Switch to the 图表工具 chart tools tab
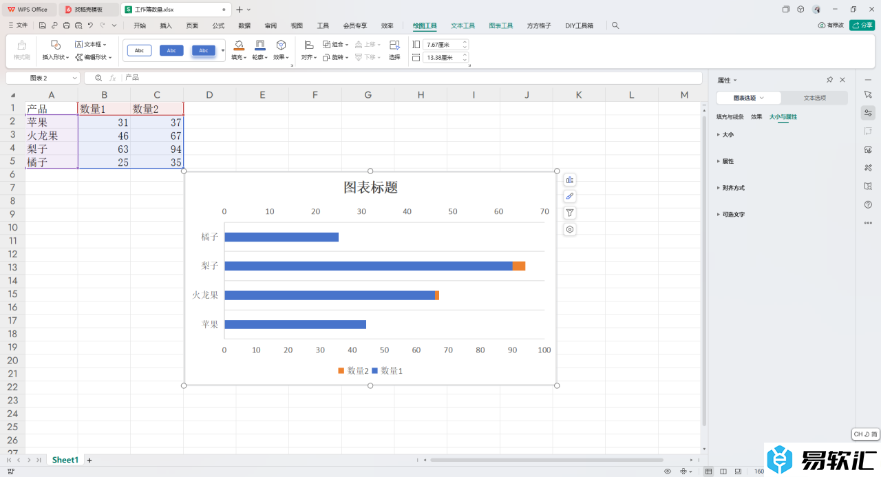Screen dimensions: 881x477 [501, 25]
